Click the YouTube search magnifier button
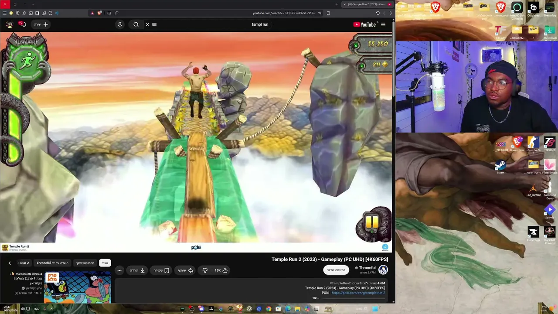 coord(136,24)
